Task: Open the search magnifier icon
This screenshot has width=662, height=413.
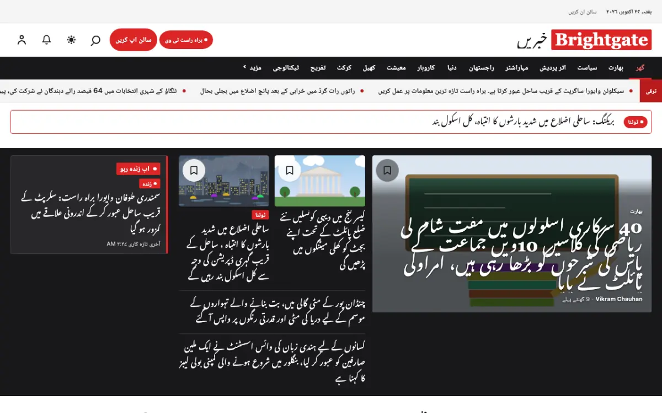Action: tap(95, 40)
